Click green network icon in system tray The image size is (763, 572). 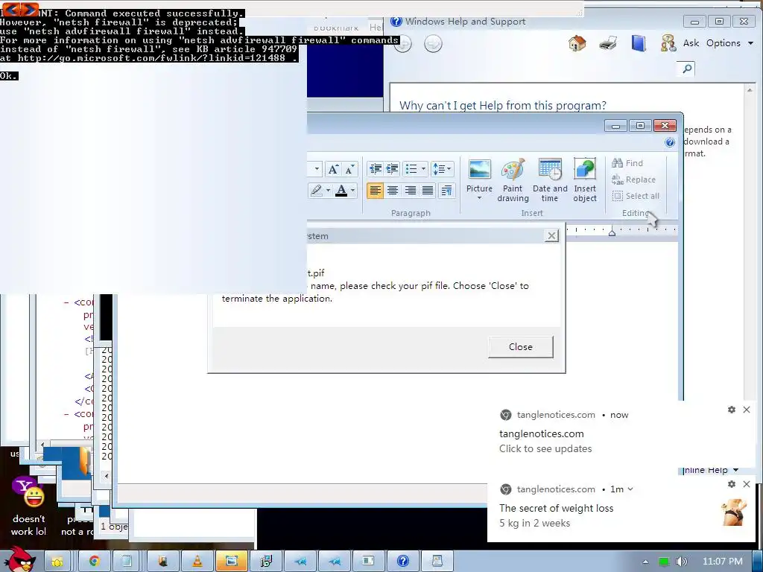coord(663,562)
